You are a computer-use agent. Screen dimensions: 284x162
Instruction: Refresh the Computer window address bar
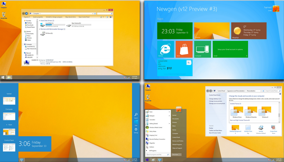(95, 14)
